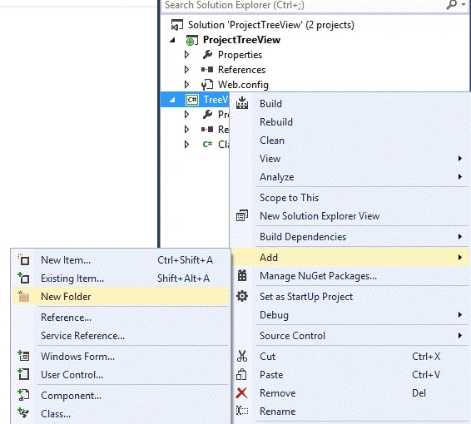The height and width of the screenshot is (424, 471).
Task: Collapse the selected TreeV project node
Action: (172, 100)
